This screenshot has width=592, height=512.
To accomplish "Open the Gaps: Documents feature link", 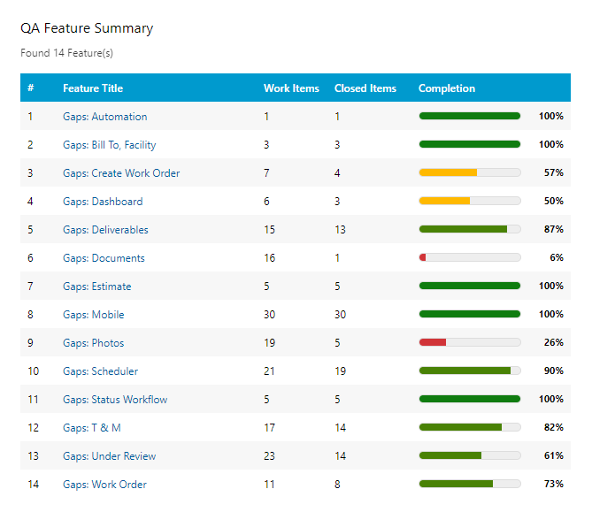I will click(104, 258).
